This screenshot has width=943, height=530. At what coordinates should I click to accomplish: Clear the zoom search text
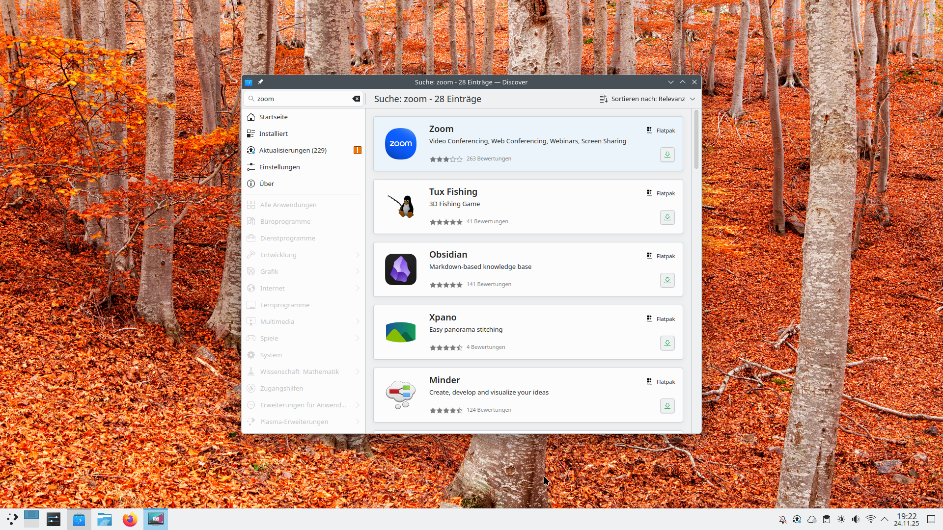coord(356,99)
